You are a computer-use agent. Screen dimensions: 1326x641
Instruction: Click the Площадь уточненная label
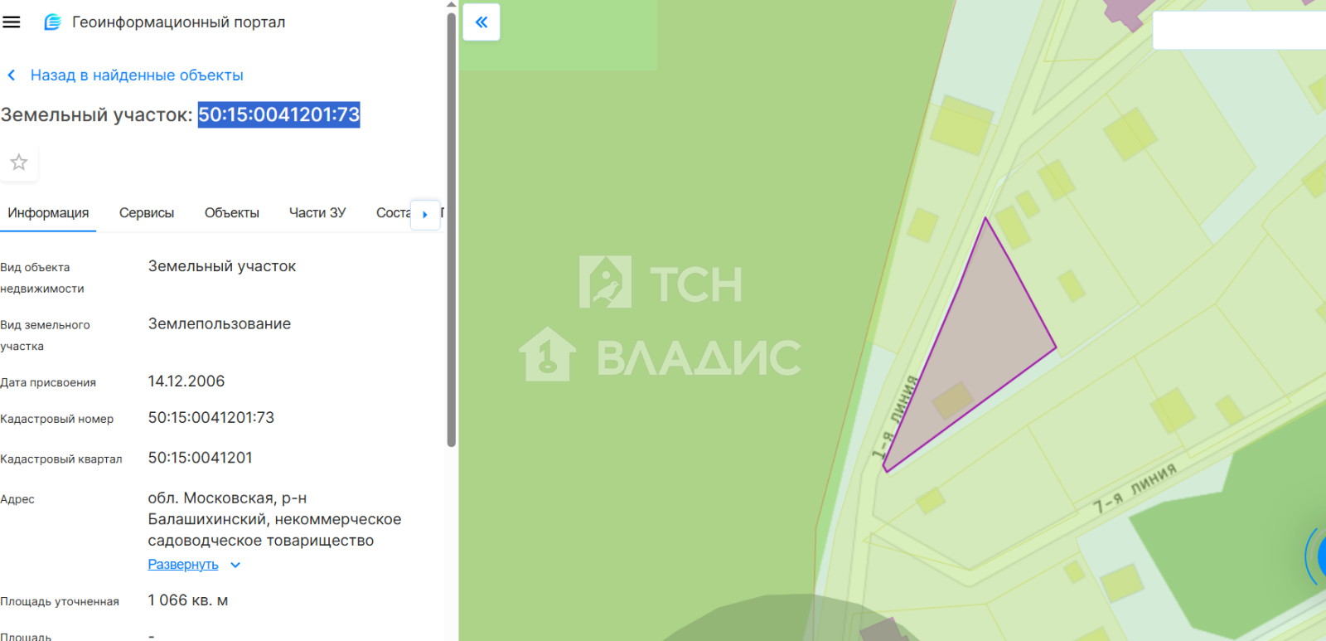click(x=60, y=601)
